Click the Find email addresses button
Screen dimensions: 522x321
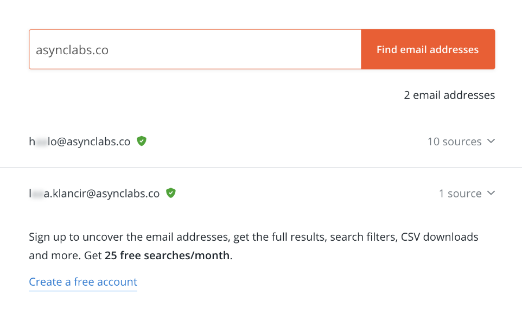click(428, 49)
